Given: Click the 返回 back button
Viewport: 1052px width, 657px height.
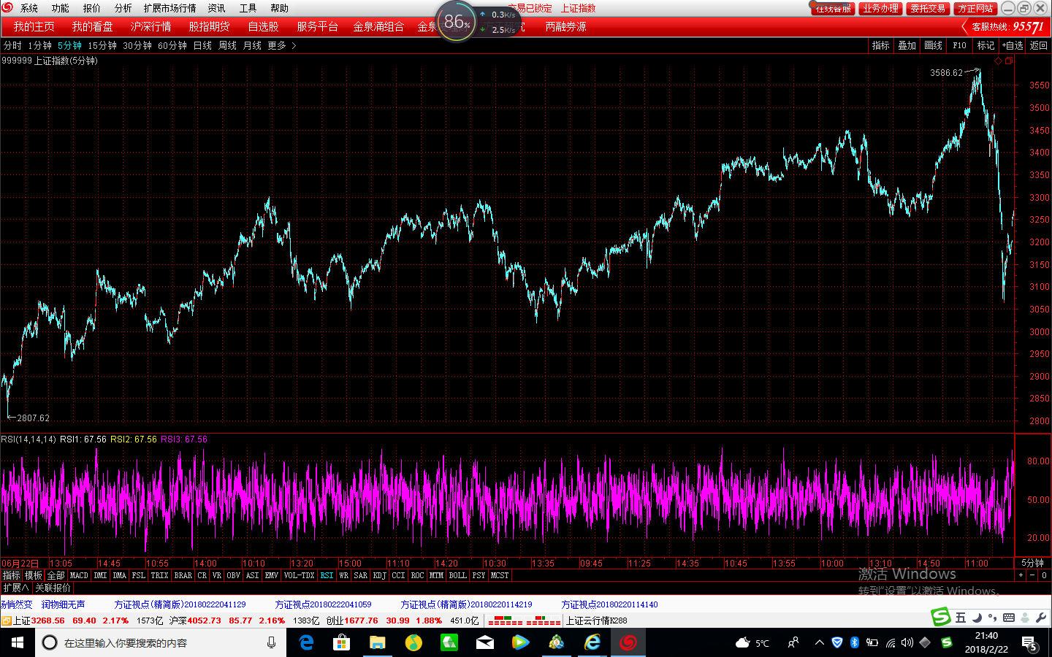Looking at the screenshot, I should pyautogui.click(x=1039, y=45).
